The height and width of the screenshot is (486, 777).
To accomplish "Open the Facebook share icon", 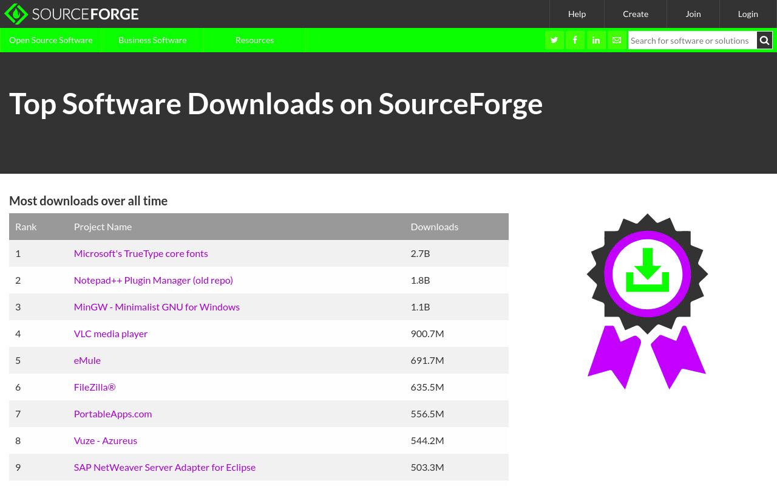I will click(575, 40).
